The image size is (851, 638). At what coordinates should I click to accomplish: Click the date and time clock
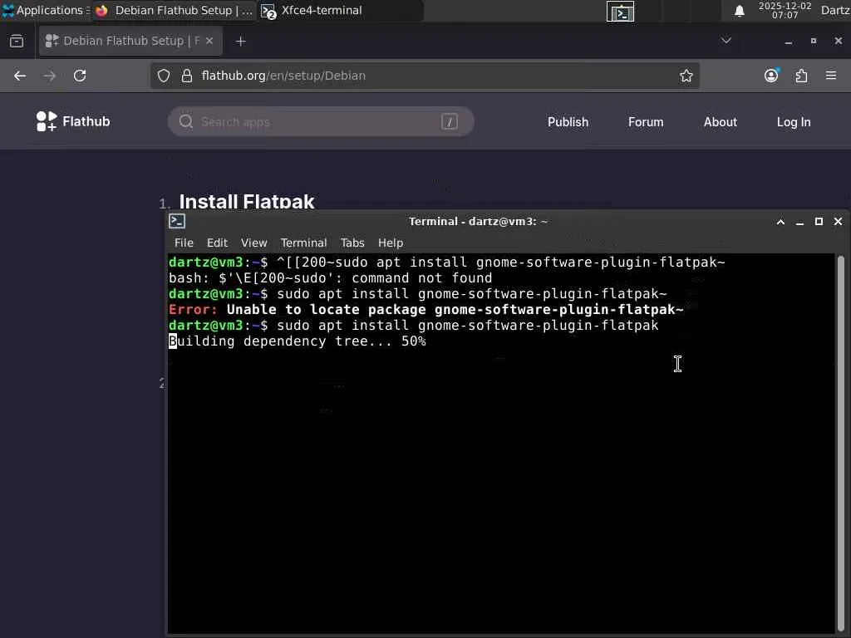coord(785,10)
